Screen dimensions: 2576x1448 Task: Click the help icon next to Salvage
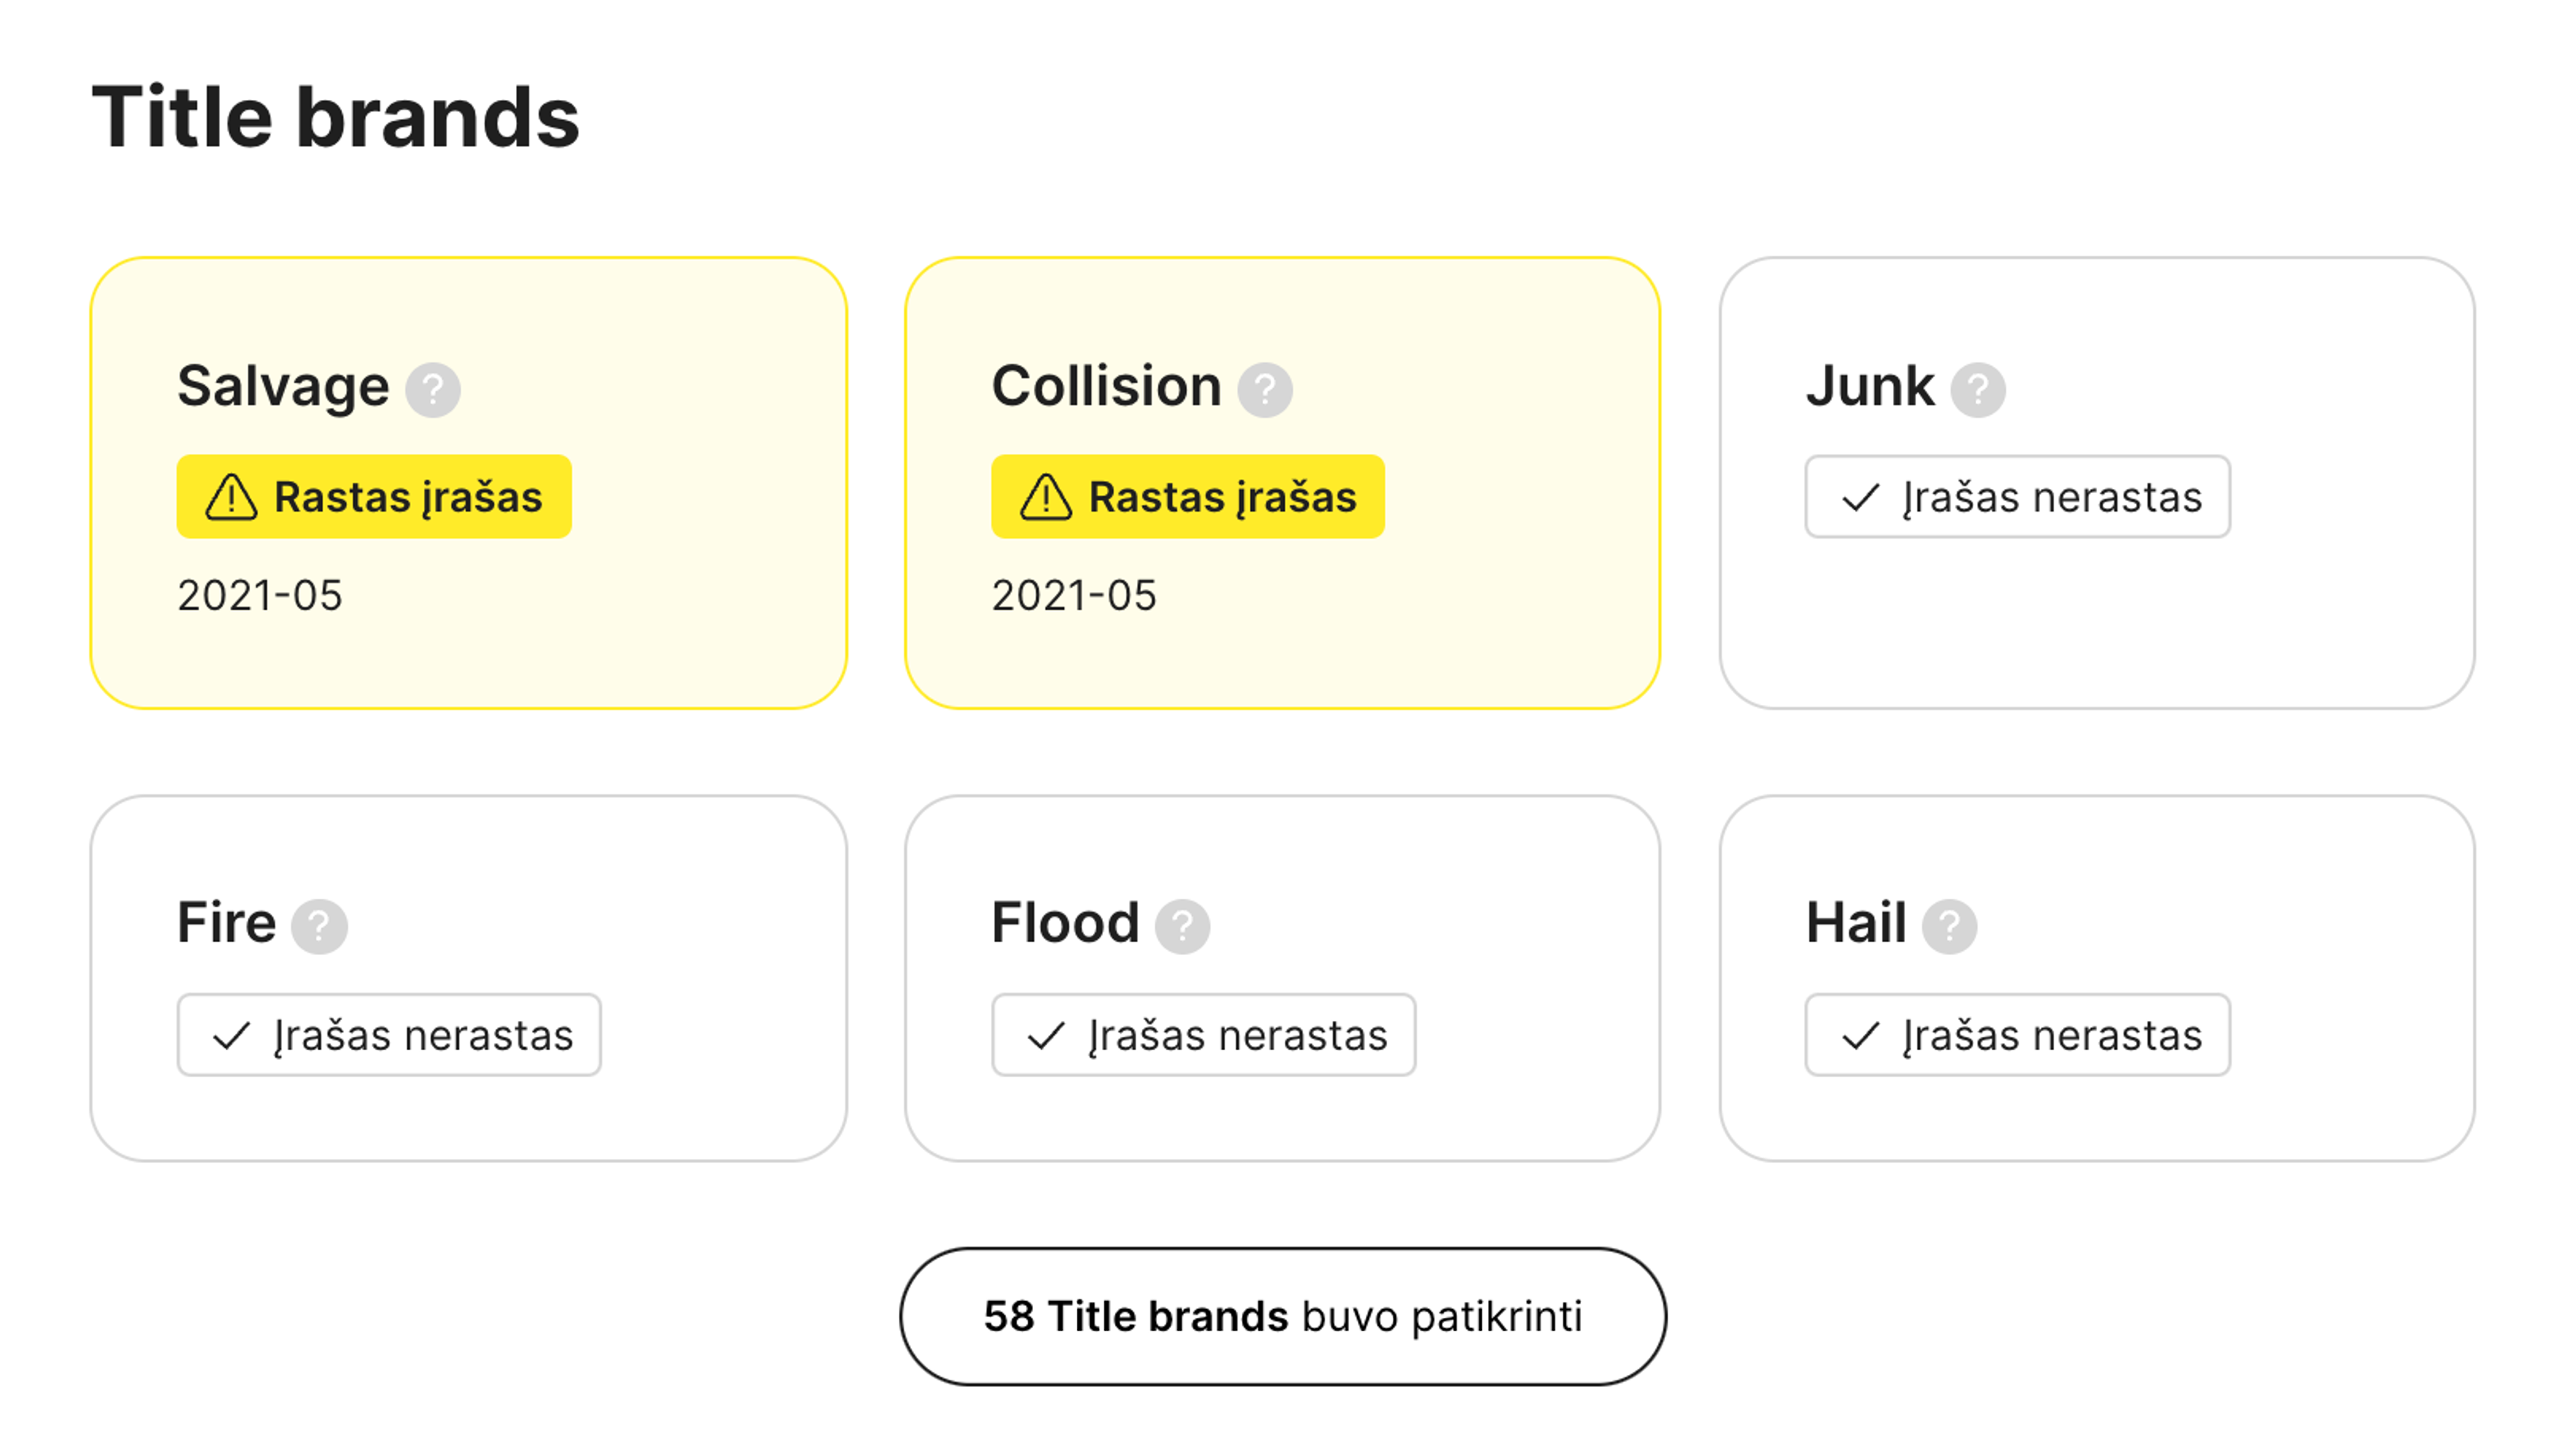(x=432, y=389)
